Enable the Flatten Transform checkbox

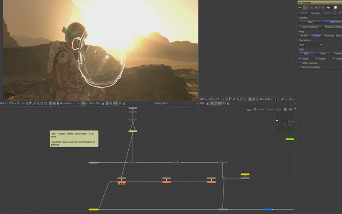[x=300, y=63]
